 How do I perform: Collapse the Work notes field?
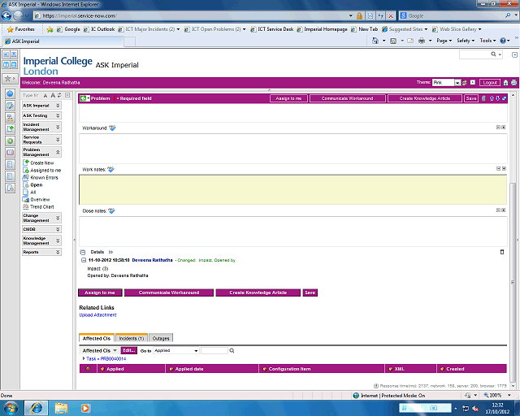pyautogui.click(x=497, y=169)
